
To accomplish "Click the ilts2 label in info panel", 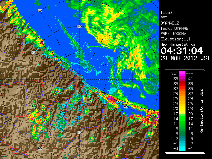I will click(166, 13).
